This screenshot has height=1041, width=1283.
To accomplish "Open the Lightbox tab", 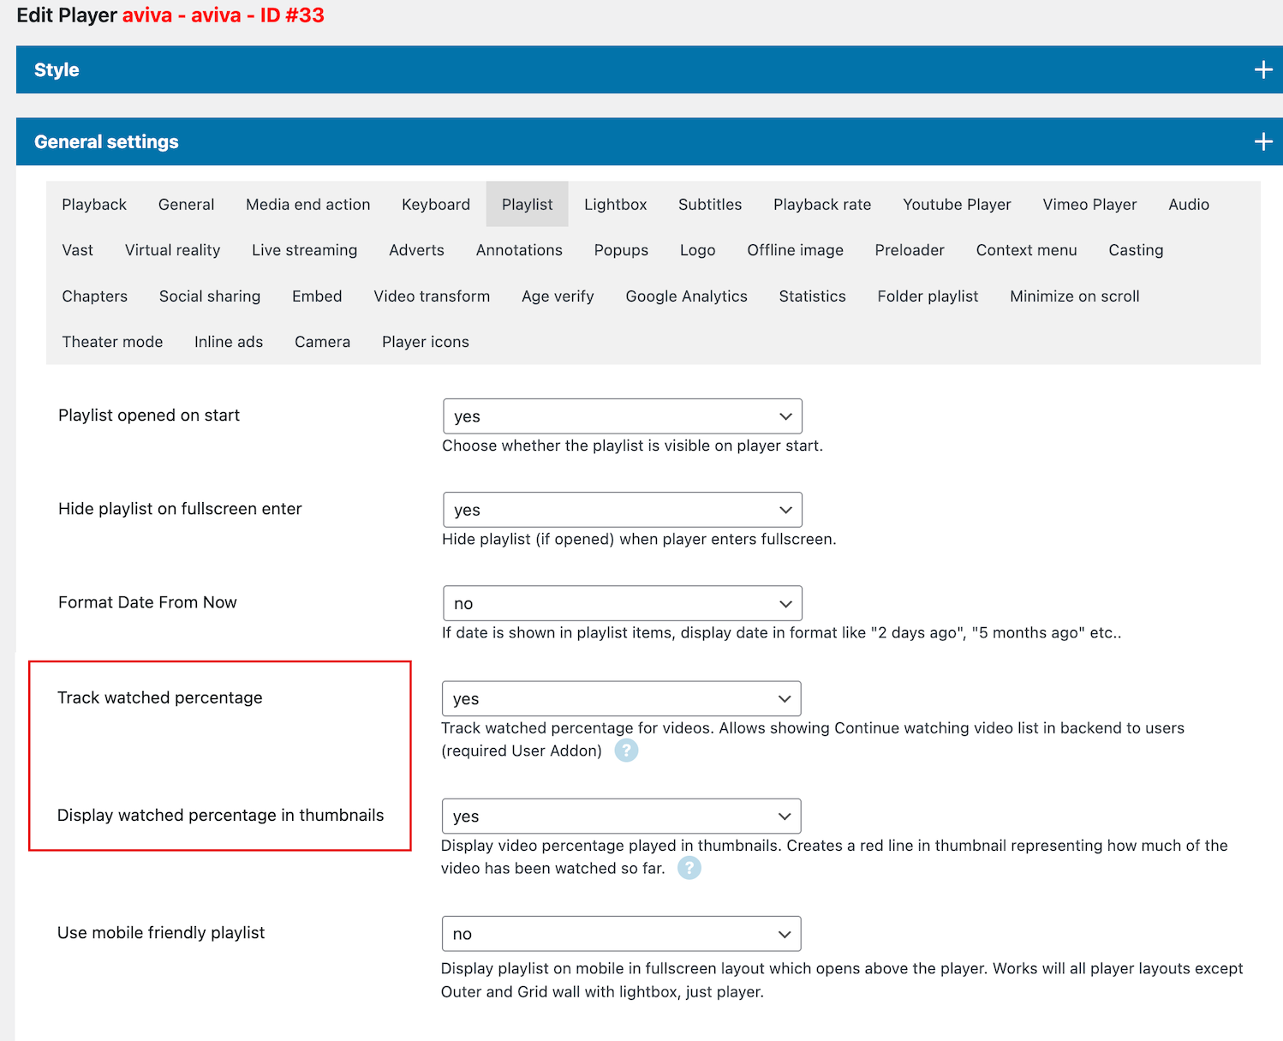I will pyautogui.click(x=615, y=205).
